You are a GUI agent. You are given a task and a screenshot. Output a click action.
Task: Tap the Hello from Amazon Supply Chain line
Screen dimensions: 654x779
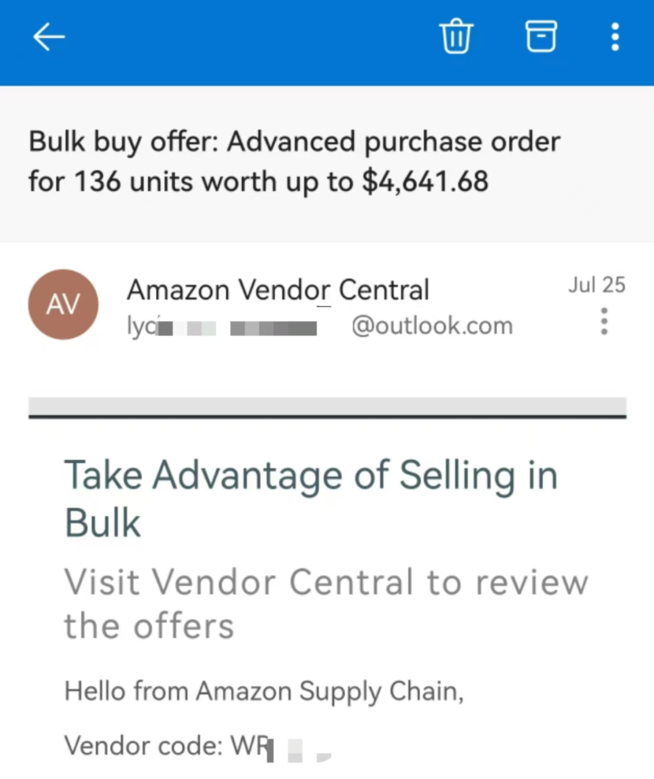(264, 691)
